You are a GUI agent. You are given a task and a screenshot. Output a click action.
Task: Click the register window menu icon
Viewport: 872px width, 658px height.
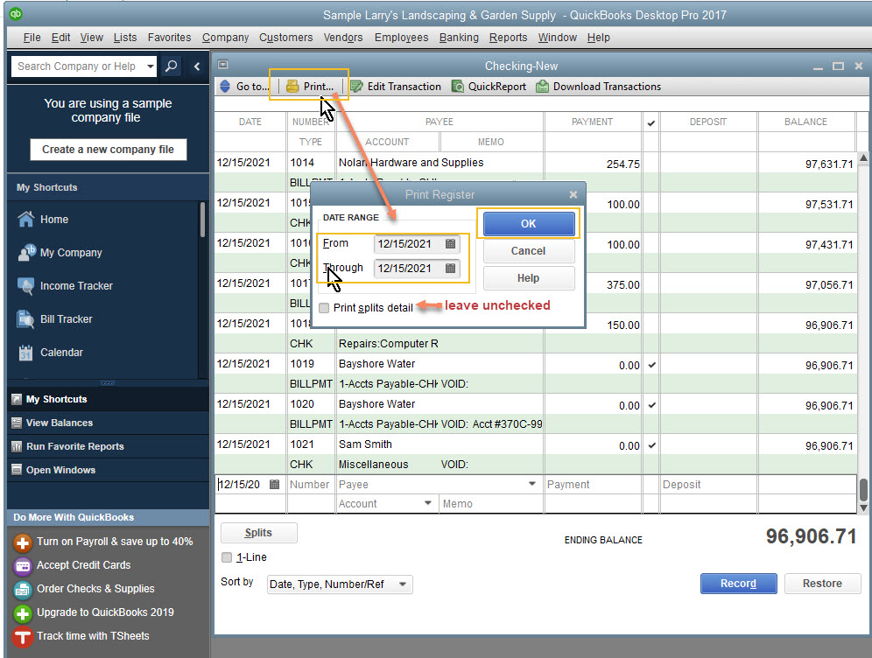pyautogui.click(x=223, y=65)
